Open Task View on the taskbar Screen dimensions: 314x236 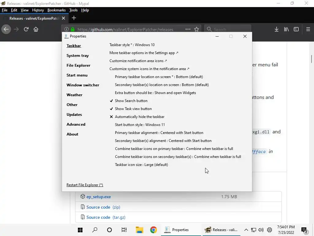[x=124, y=230]
